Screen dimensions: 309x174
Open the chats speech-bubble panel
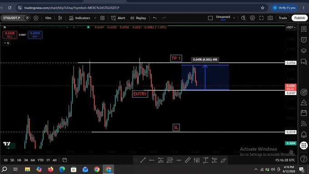click(x=304, y=62)
